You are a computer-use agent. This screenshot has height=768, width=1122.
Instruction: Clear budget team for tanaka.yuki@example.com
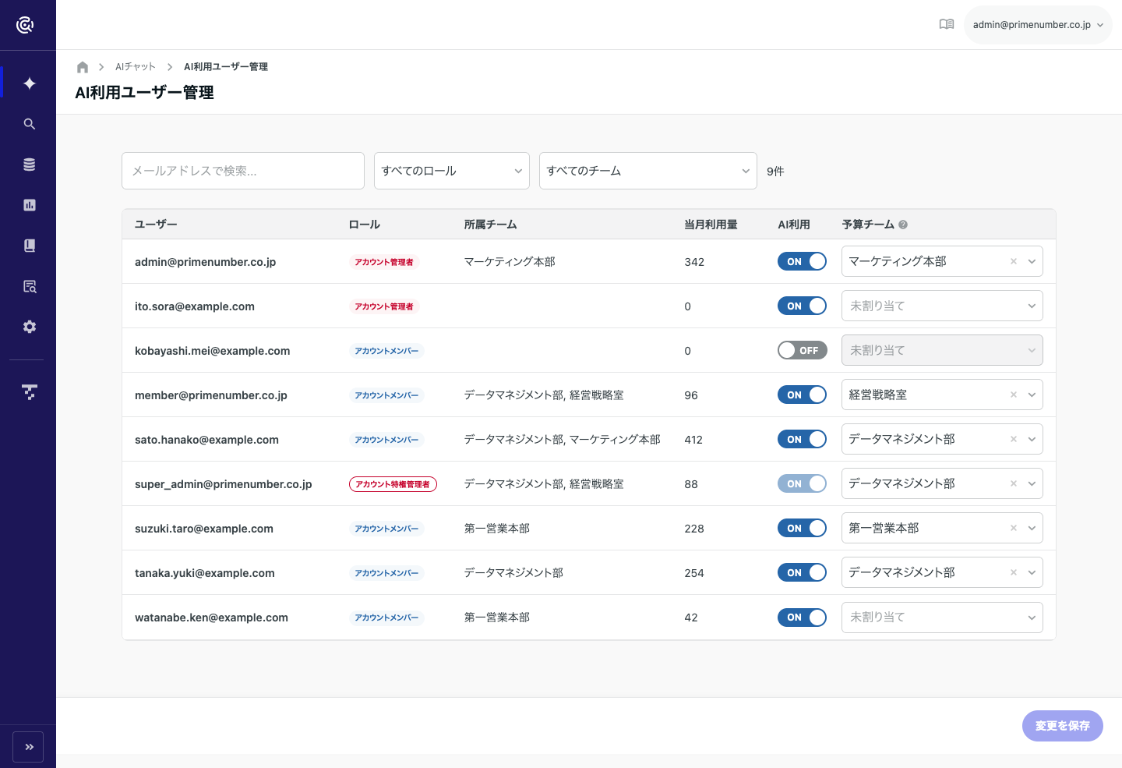[1014, 572]
